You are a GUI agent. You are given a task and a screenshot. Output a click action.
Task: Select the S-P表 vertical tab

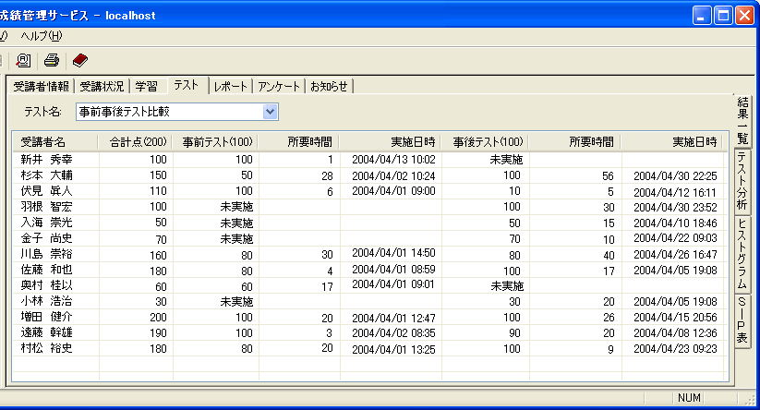(742, 320)
